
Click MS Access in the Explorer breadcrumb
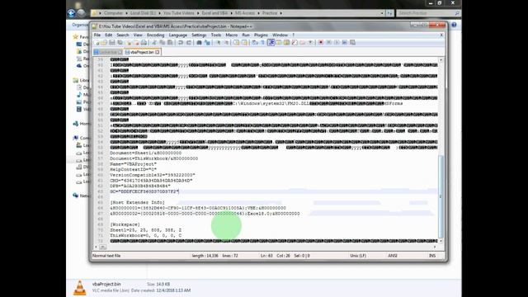pyautogui.click(x=245, y=13)
